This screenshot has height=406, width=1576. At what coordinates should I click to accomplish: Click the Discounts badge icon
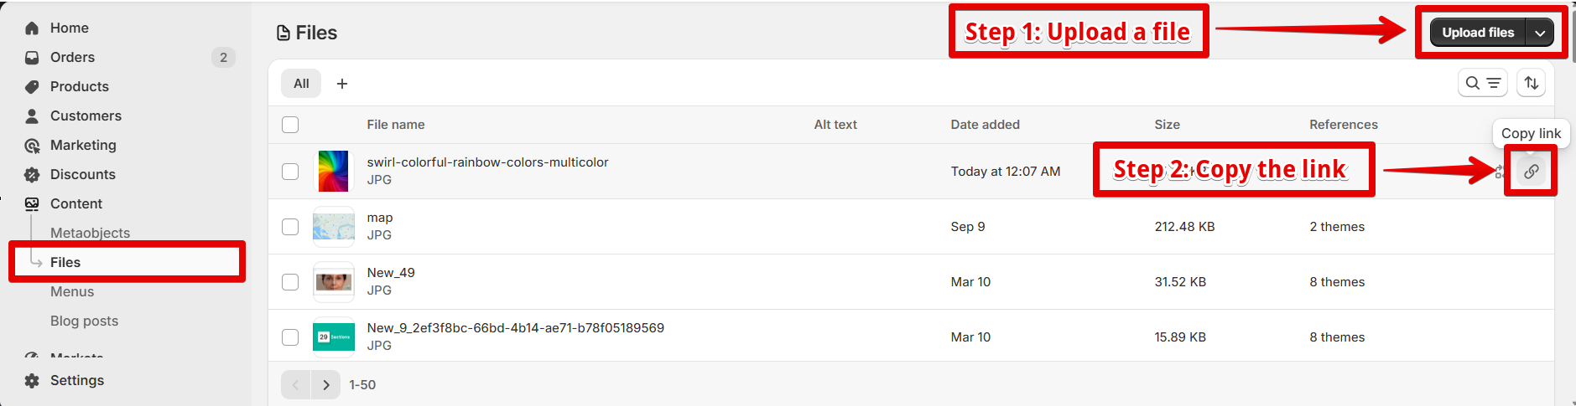(32, 175)
